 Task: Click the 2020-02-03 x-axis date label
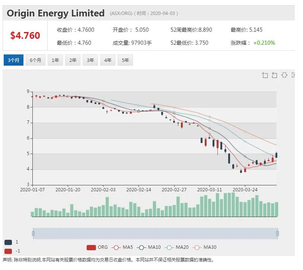click(x=103, y=190)
